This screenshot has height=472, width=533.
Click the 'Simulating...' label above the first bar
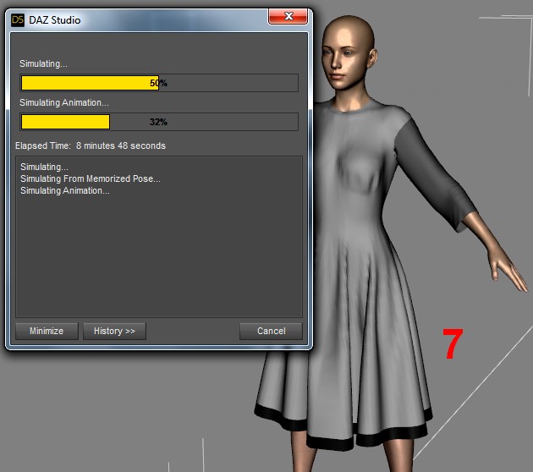click(x=43, y=63)
